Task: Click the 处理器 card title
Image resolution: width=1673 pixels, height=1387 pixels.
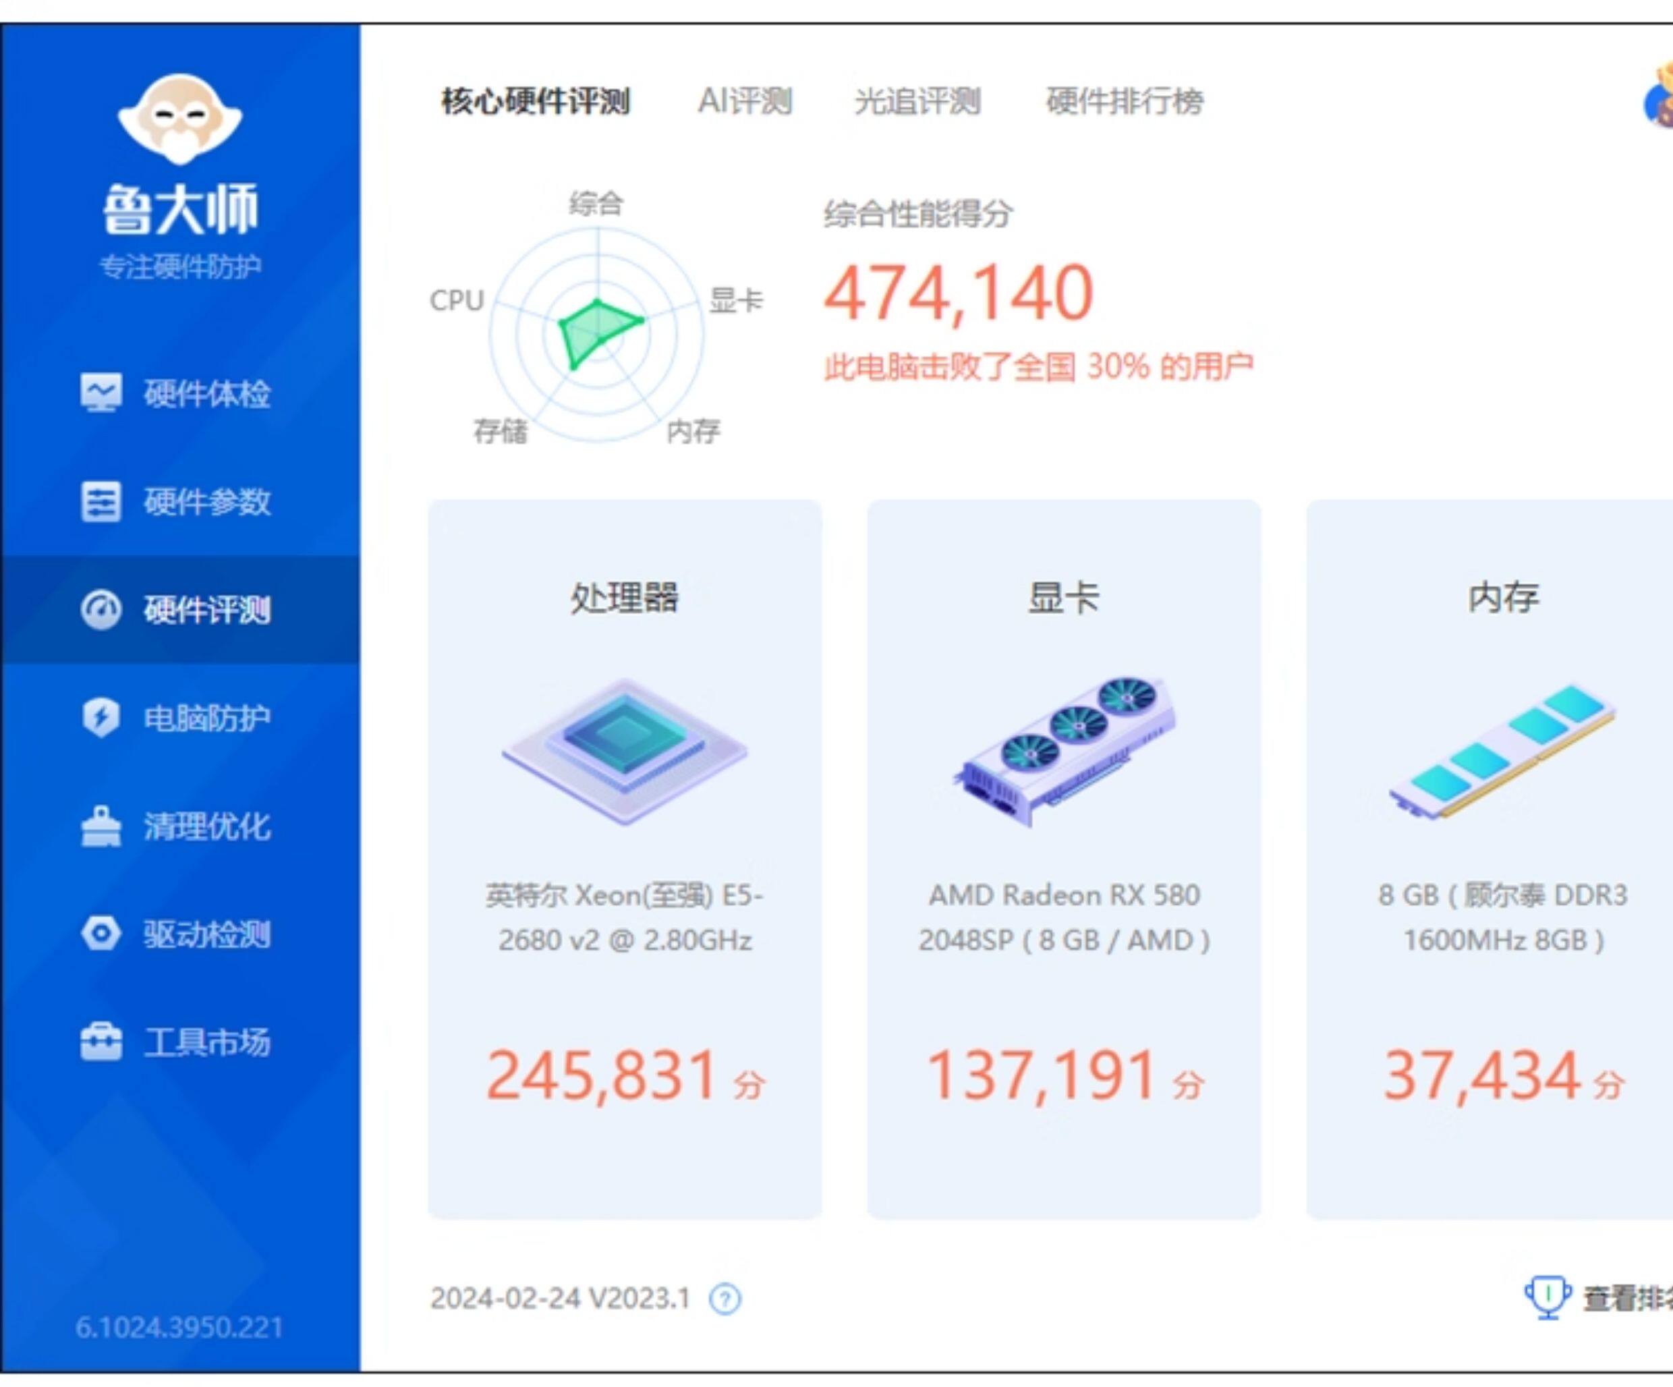Action: click(624, 598)
